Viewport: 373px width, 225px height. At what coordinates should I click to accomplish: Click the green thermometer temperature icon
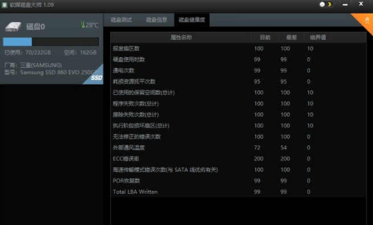83,24
